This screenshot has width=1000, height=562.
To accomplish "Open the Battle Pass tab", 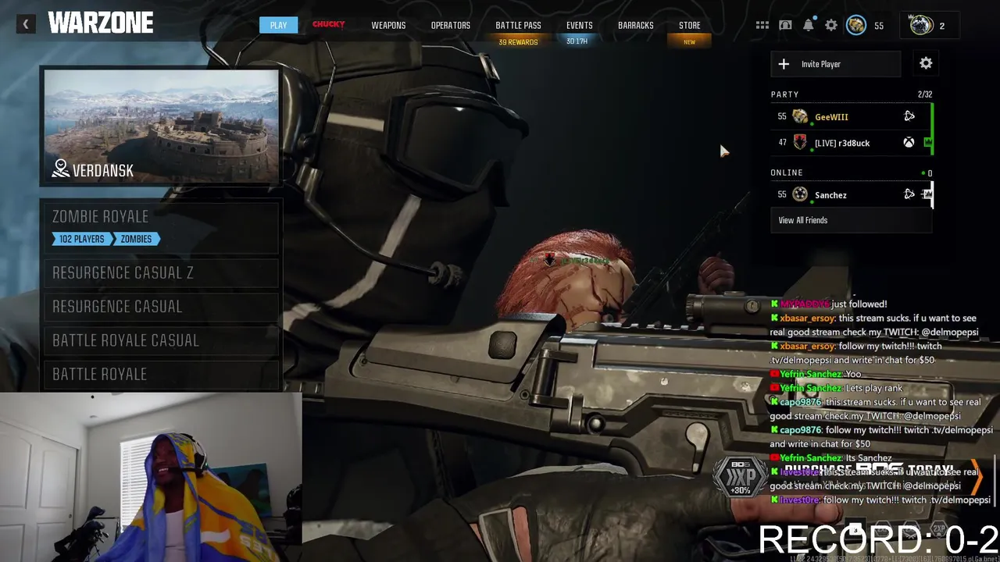I will coord(518,25).
